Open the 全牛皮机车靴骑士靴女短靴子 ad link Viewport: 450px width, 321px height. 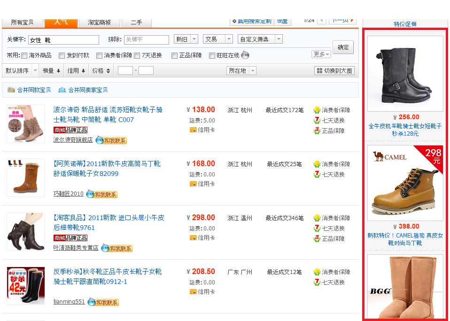[x=405, y=130]
